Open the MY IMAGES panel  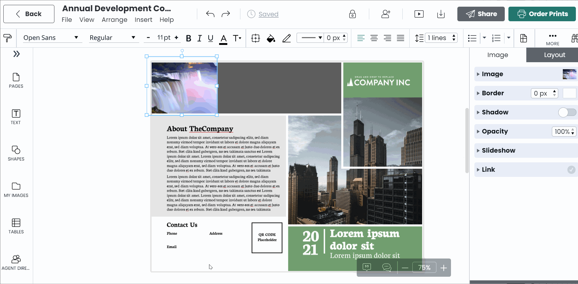point(16,190)
